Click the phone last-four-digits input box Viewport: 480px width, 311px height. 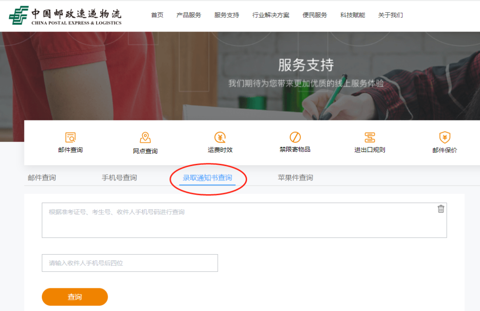point(129,263)
